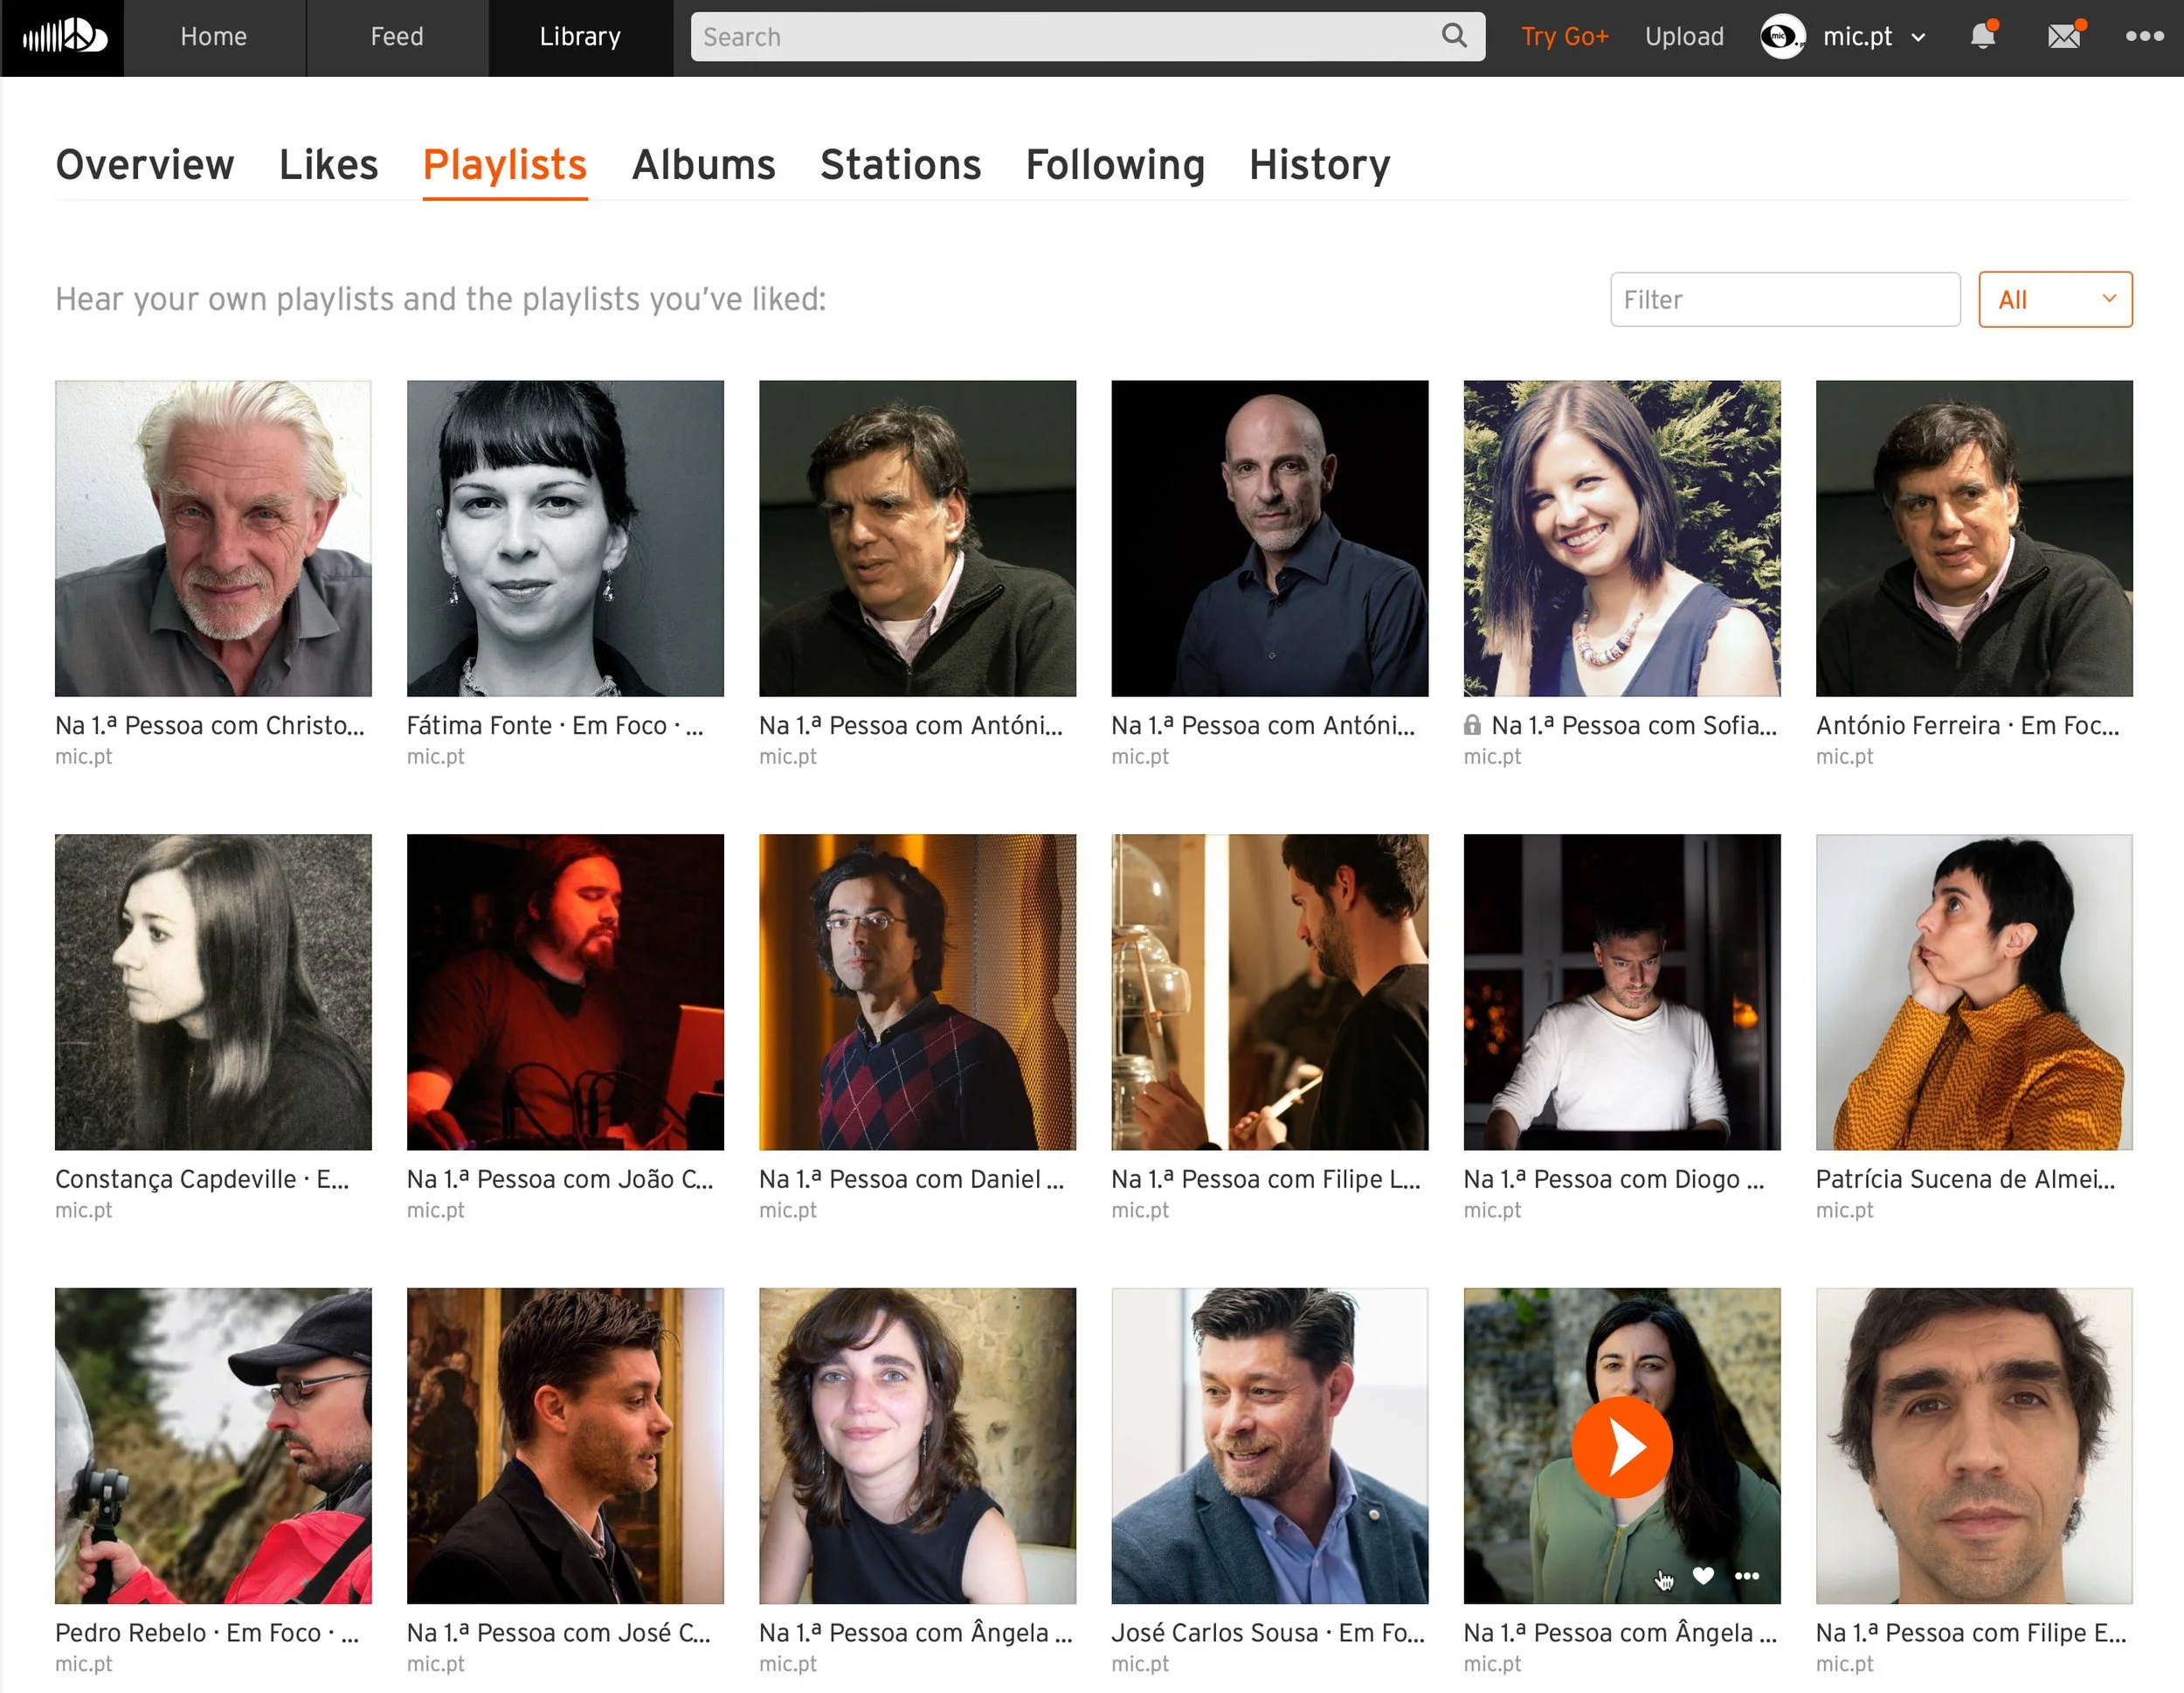Image resolution: width=2184 pixels, height=1693 pixels.
Task: Open the notifications bell
Action: click(1982, 36)
